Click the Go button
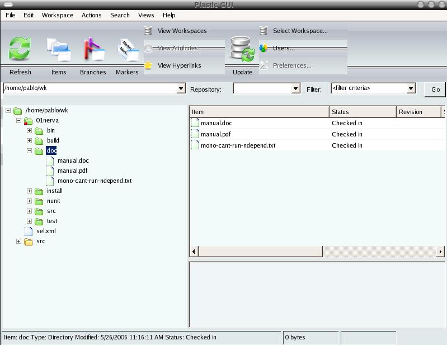The width and height of the screenshot is (447, 345). tap(435, 89)
